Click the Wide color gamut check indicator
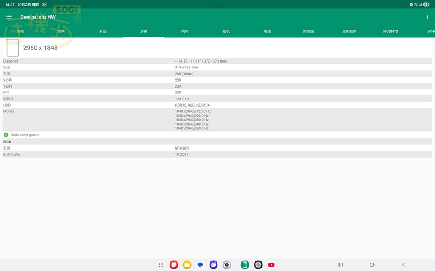The image size is (435, 271). tap(6, 135)
